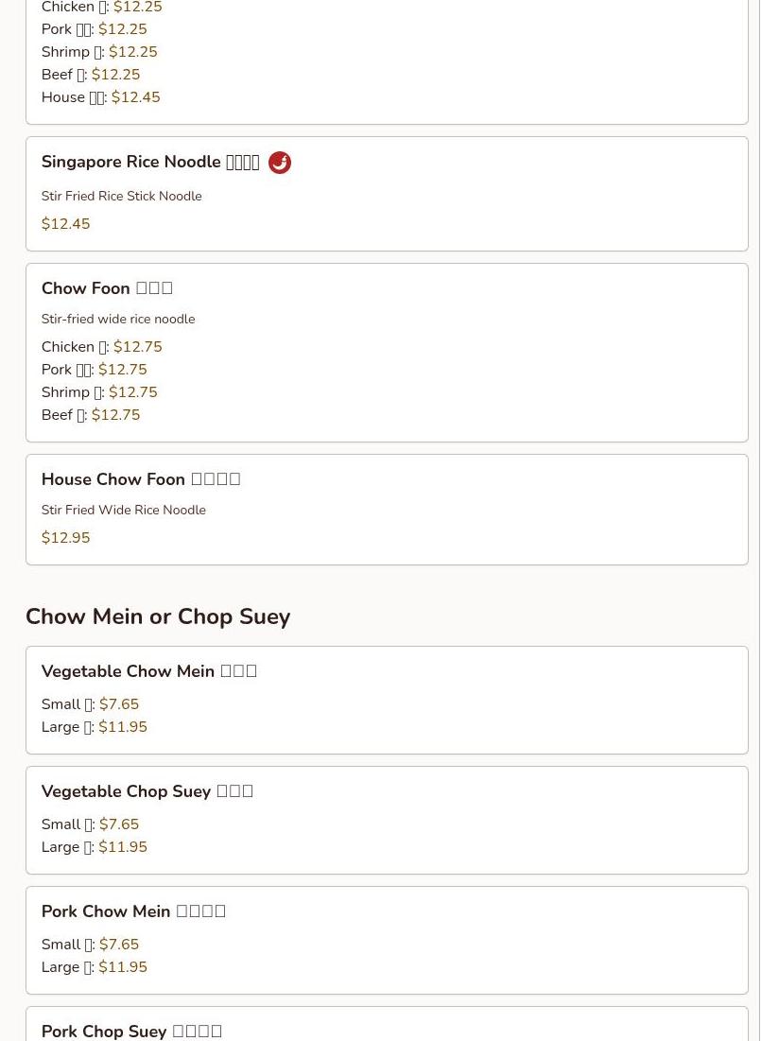Image resolution: width=779 pixels, height=1041 pixels.
Task: Click the $12.95 House Chow Foon price
Action: point(65,538)
